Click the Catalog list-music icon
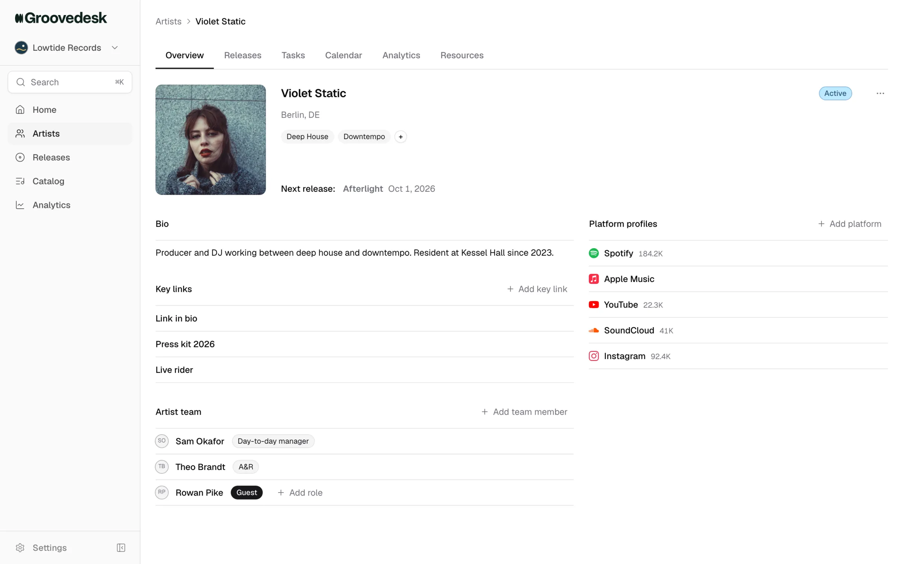Screen dimensions: 903x564 click(20, 181)
